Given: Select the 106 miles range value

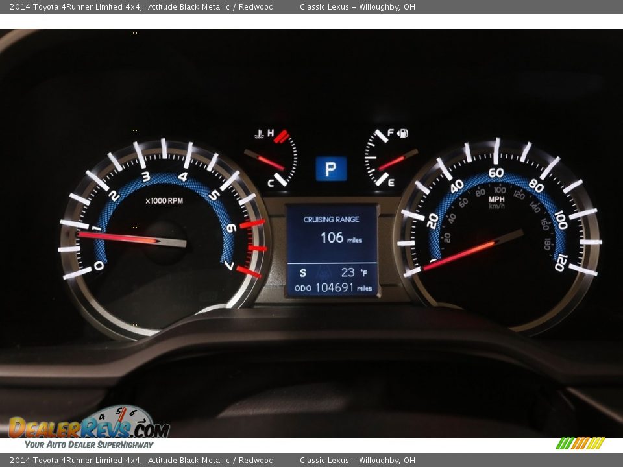Looking at the screenshot, I should pyautogui.click(x=341, y=238).
